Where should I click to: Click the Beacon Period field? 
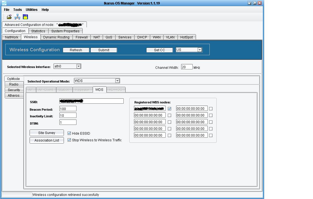pyautogui.click(x=68, y=109)
